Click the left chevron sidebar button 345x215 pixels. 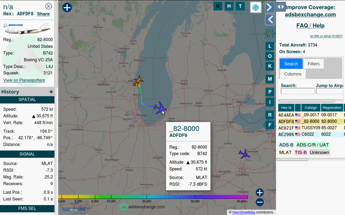[x=270, y=20]
